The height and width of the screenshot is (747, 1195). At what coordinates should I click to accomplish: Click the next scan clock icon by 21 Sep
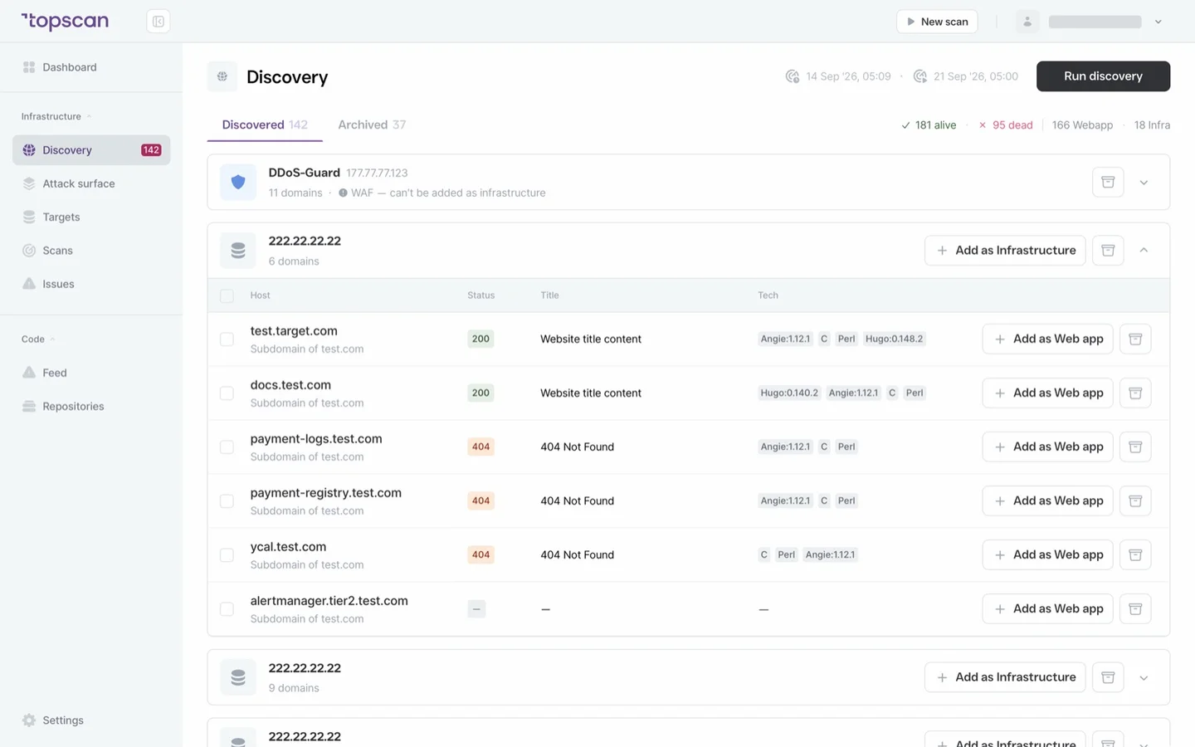point(920,76)
